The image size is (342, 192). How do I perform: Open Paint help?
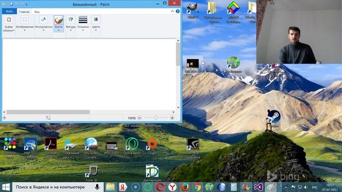click(x=178, y=11)
